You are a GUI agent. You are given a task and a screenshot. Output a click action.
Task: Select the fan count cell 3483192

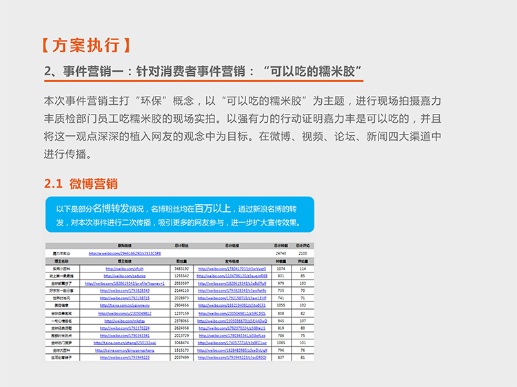[x=182, y=268]
